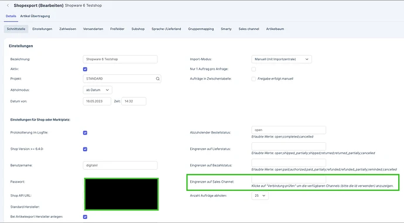
Task: Select the Artikelbaum tab
Action: pos(275,29)
